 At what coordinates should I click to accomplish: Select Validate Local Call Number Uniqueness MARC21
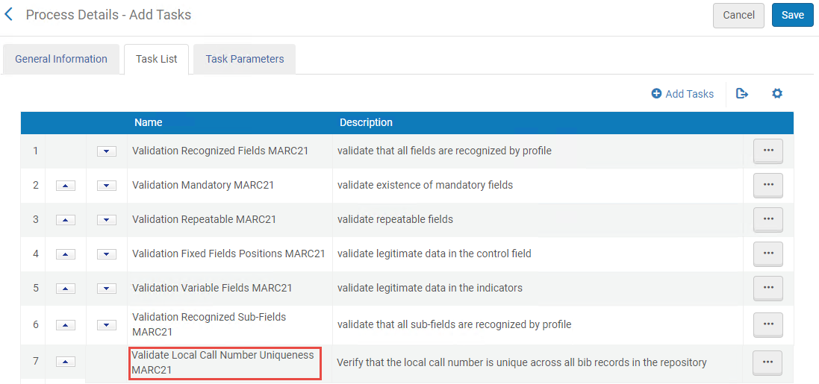[x=225, y=362]
